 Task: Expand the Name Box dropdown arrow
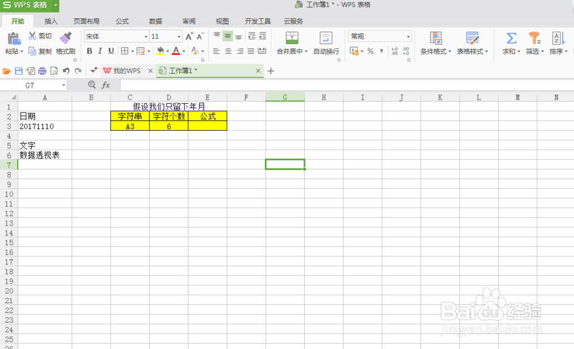(x=63, y=85)
